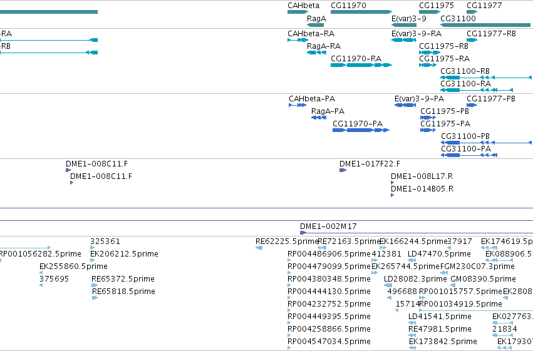Select EST RP004258866.5prime

pyautogui.click(x=289, y=336)
